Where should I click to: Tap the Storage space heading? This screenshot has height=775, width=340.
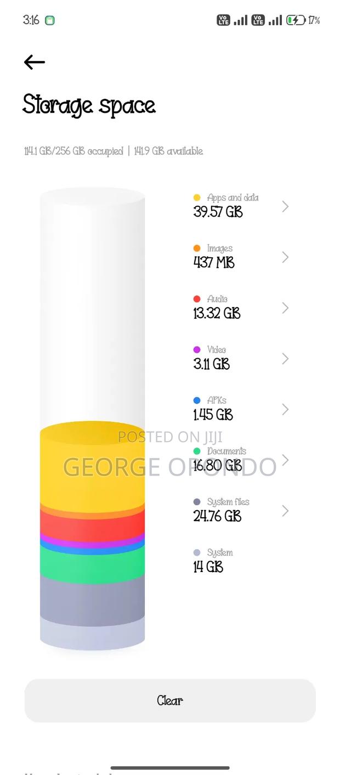pos(89,105)
